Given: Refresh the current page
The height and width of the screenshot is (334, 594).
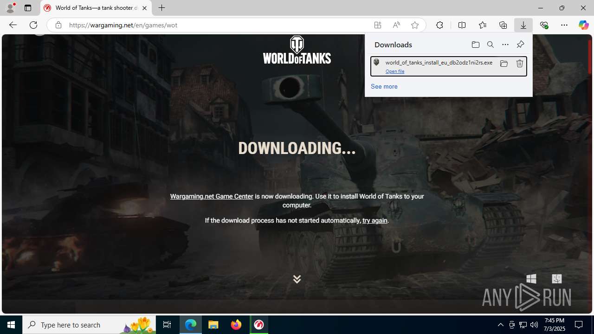Looking at the screenshot, I should click(x=33, y=25).
